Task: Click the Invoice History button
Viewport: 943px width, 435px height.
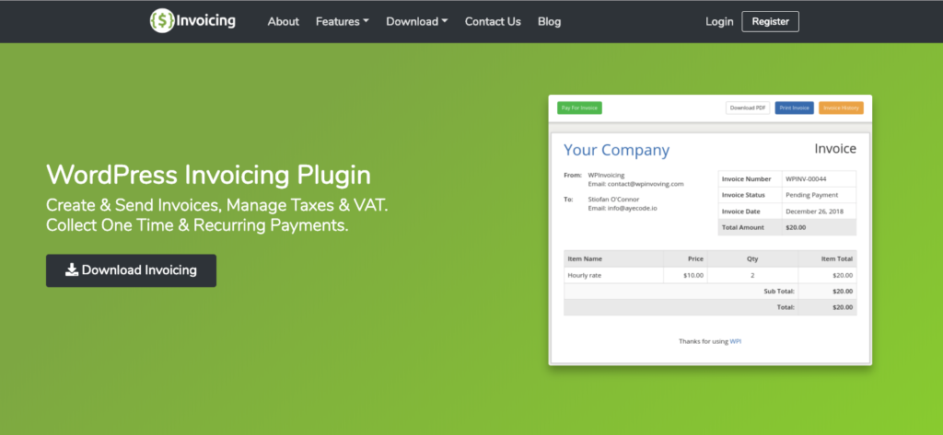Action: click(841, 109)
